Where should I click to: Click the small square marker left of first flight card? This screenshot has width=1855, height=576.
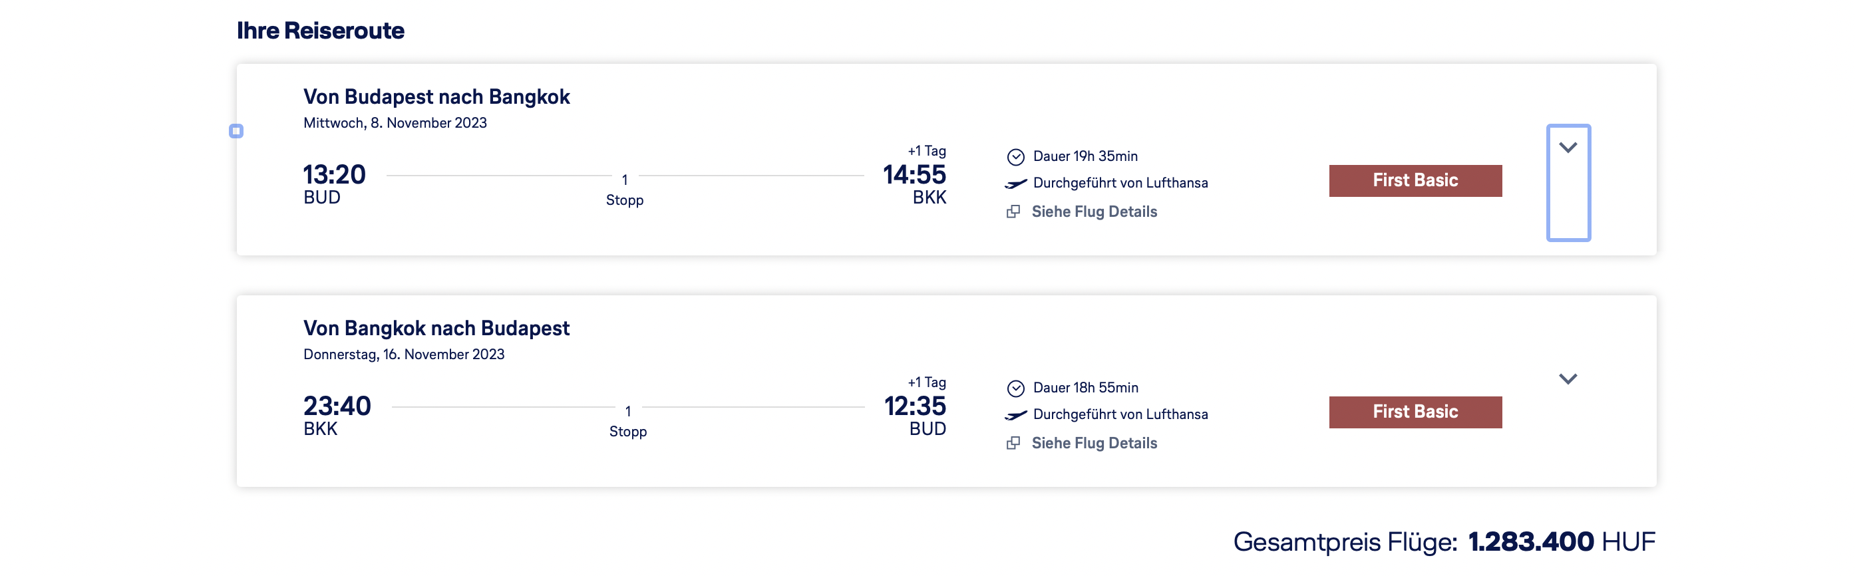[236, 131]
